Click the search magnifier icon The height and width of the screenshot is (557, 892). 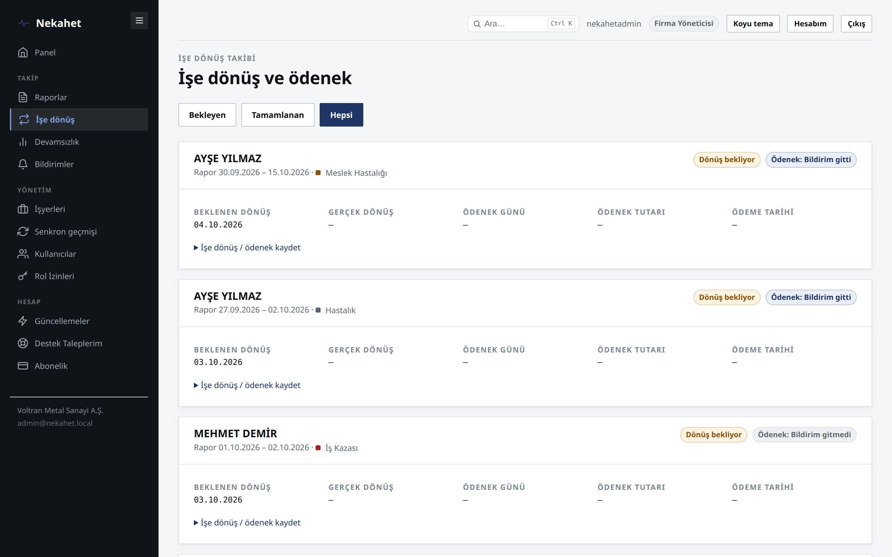pos(477,24)
